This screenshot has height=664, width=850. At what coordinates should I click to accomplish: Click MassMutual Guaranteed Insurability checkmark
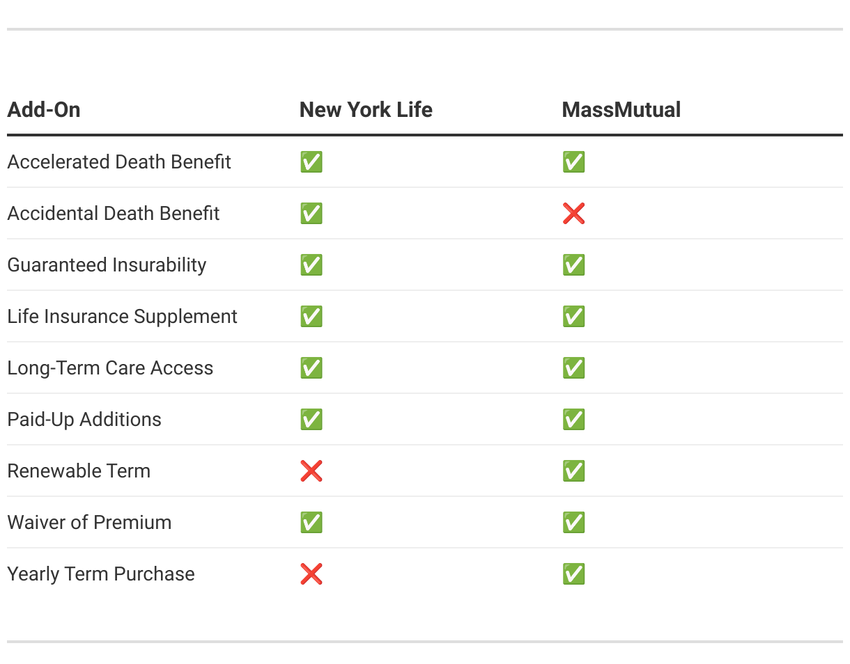[573, 265]
